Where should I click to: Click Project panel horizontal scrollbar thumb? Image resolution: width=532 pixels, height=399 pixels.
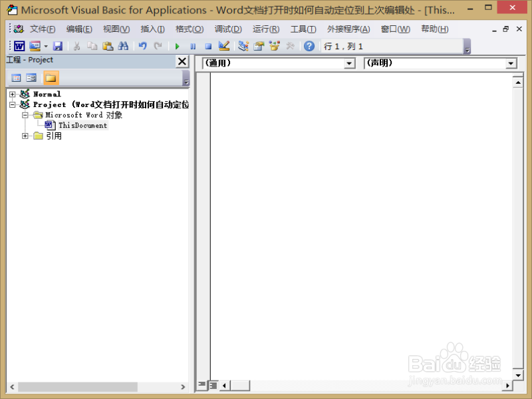tap(78, 387)
